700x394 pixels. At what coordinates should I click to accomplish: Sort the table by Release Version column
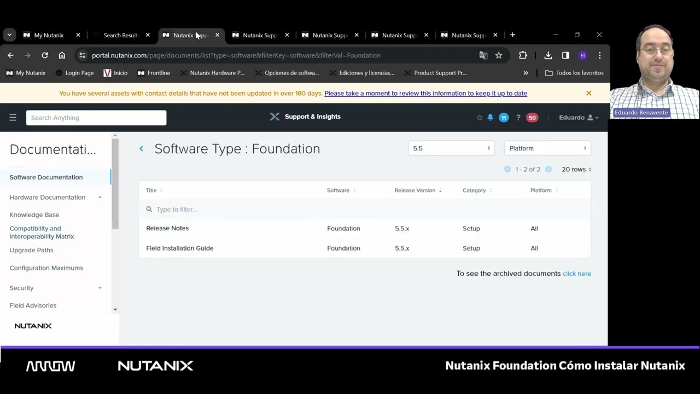click(418, 190)
